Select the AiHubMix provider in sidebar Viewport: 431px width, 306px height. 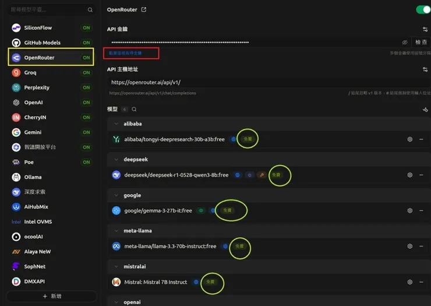pyautogui.click(x=51, y=207)
